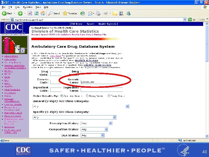Open the File menu
This screenshot has height=157, width=209.
tap(3, 7)
